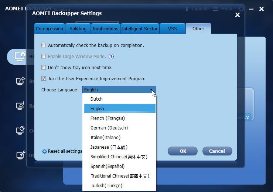Click the OK button
The height and width of the screenshot is (192, 273).
pos(183,151)
